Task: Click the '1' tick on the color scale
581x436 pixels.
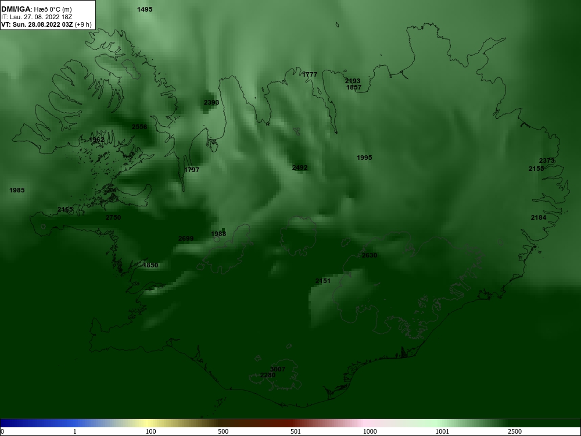Action: (75, 431)
